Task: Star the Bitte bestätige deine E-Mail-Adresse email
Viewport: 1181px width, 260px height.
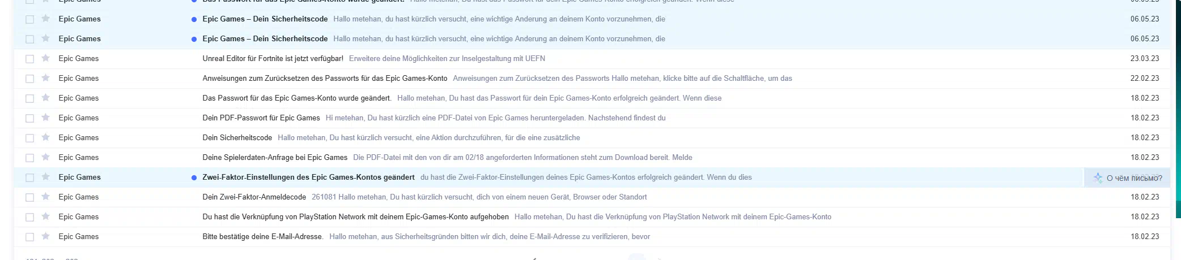Action: (x=46, y=236)
